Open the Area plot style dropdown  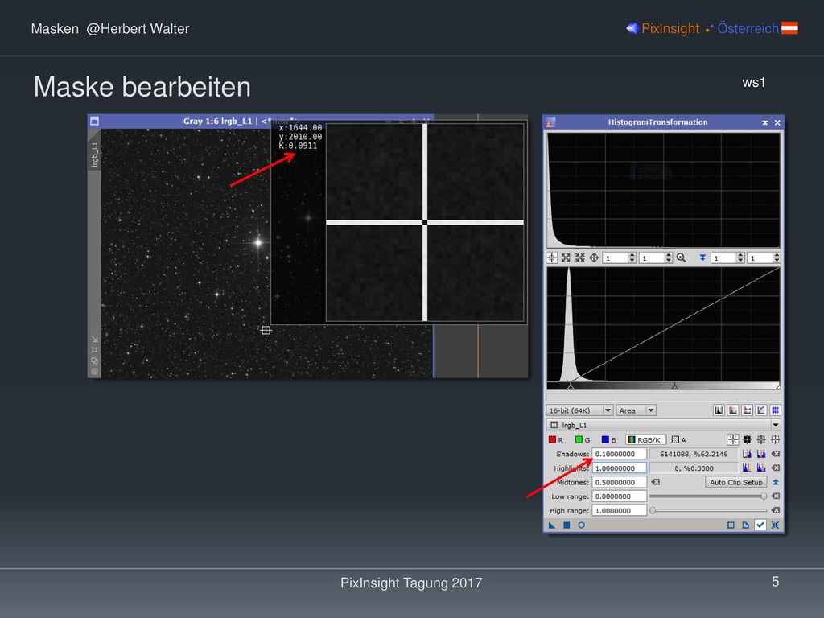coord(636,410)
